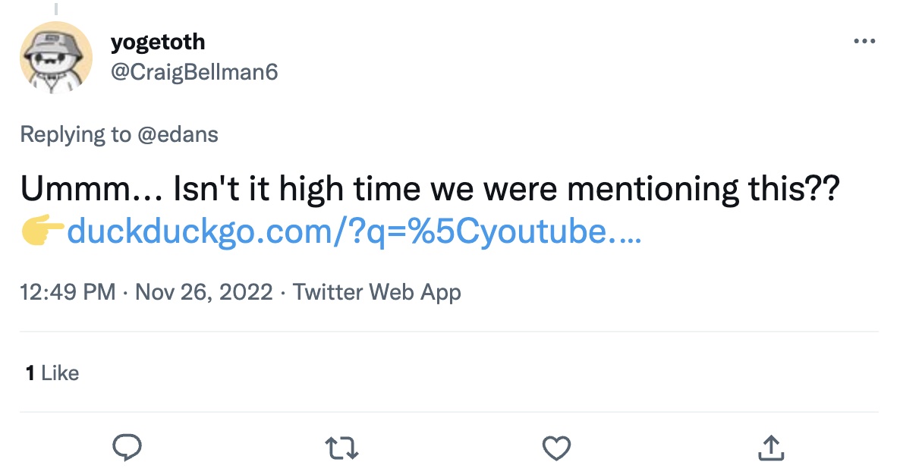Open the Twitter Web App source link
The image size is (900, 475).
pyautogui.click(x=377, y=292)
